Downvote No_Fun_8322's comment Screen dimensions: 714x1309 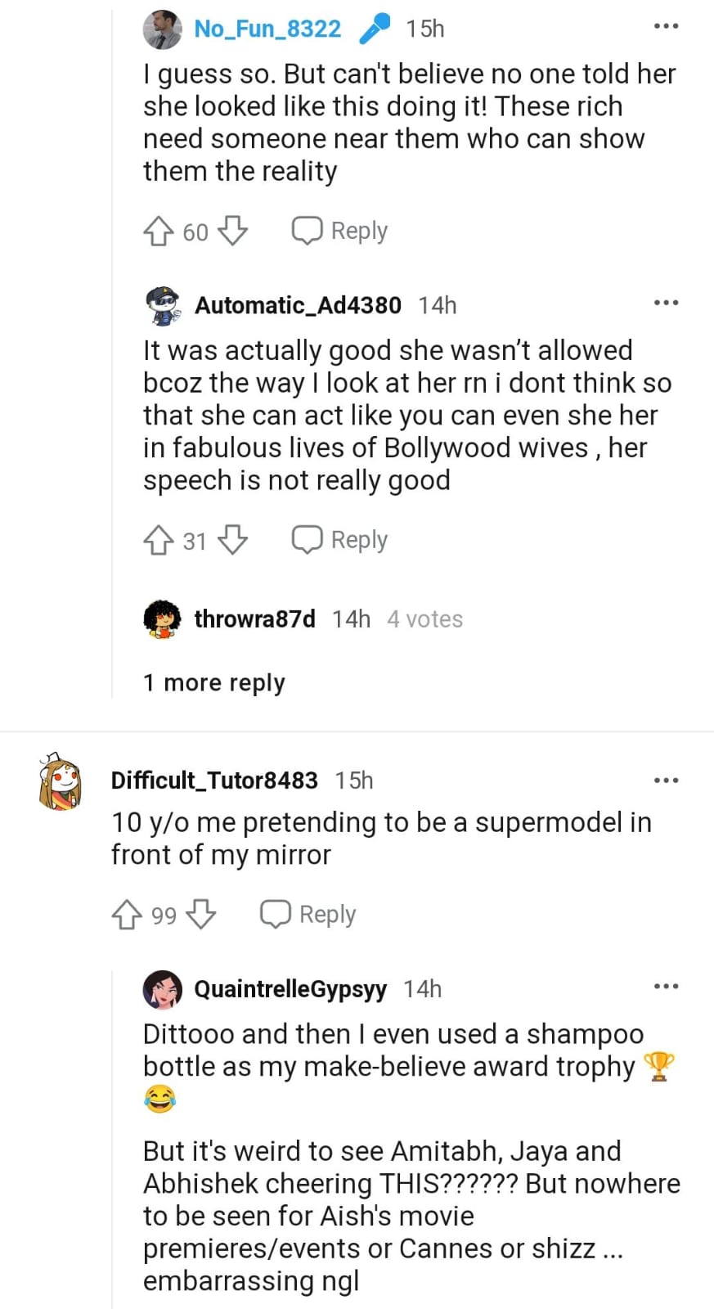tap(233, 232)
